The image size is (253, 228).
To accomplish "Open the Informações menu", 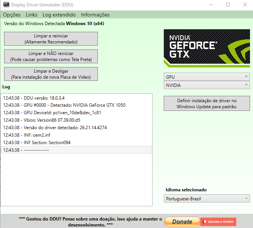I will pyautogui.click(x=95, y=15).
